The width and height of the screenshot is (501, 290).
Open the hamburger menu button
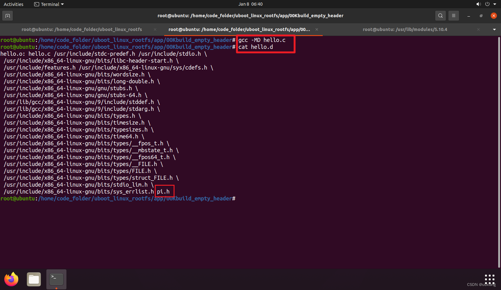click(453, 16)
